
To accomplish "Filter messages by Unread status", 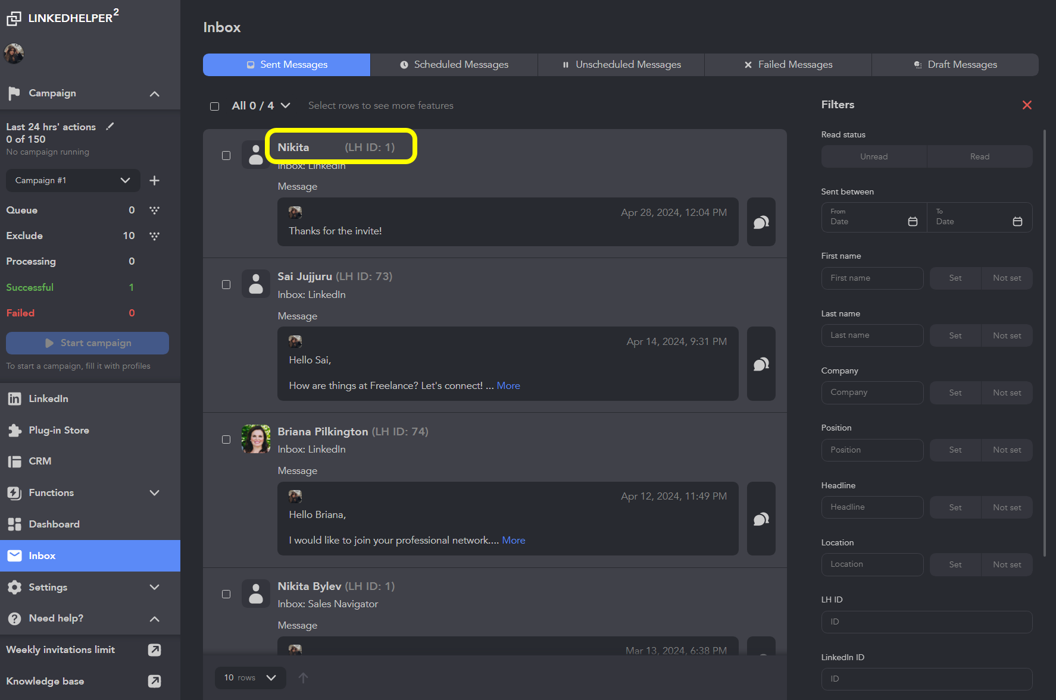I will (874, 156).
